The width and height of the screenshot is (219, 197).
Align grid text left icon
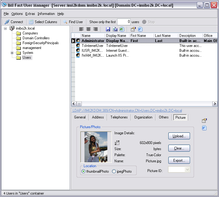click(81, 29)
